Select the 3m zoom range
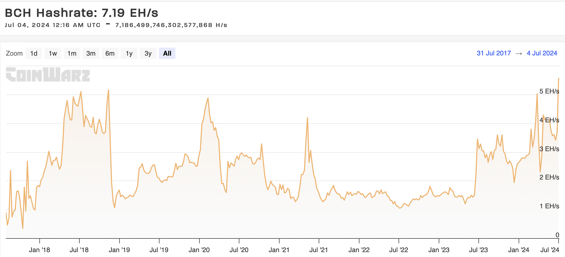The image size is (565, 257). tap(91, 53)
